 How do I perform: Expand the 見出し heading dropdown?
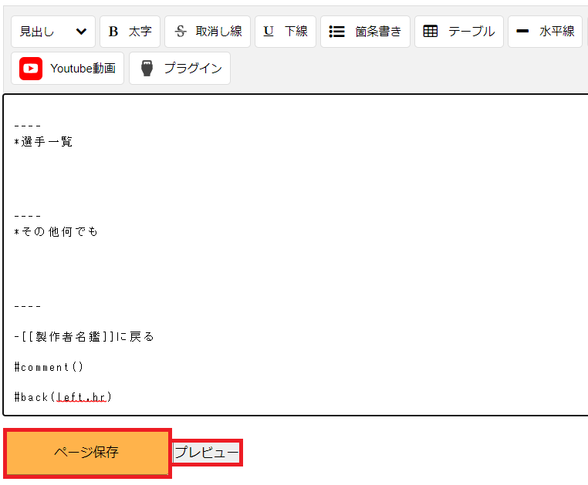click(x=52, y=32)
